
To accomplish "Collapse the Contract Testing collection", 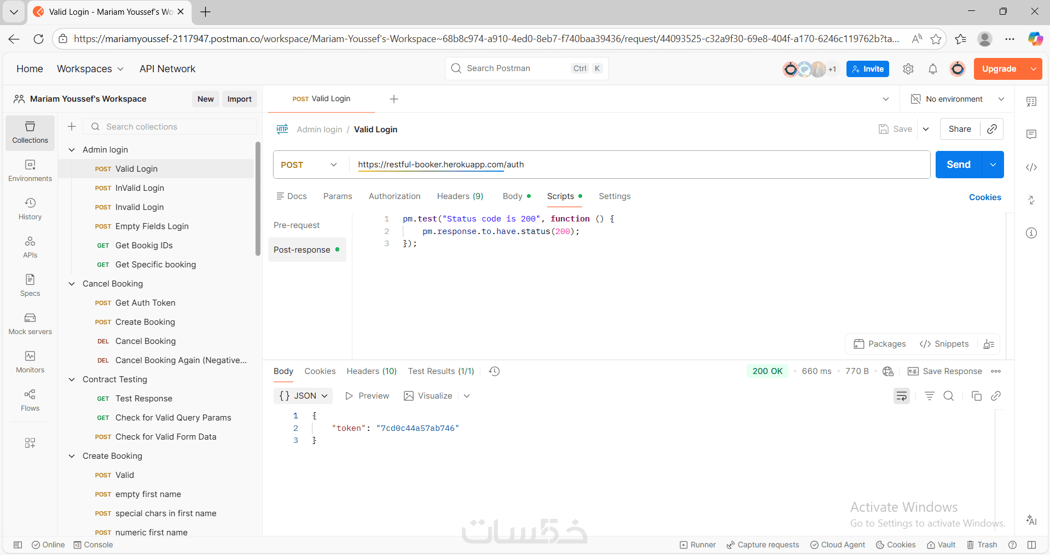I will pos(72,379).
